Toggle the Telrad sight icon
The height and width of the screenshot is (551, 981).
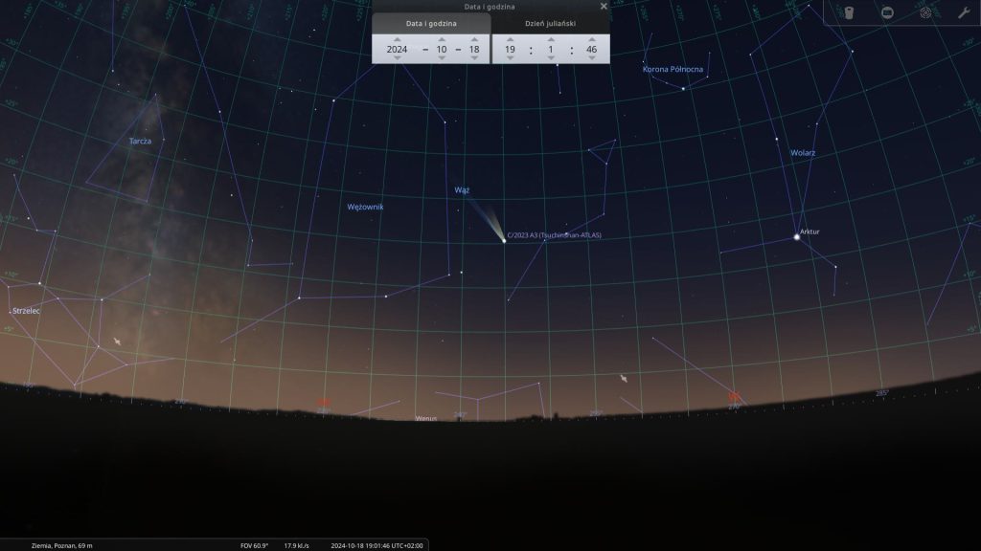tap(924, 12)
